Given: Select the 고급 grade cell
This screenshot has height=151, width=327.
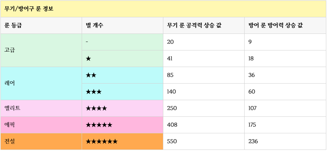Looking at the screenshot, I should [41, 50].
